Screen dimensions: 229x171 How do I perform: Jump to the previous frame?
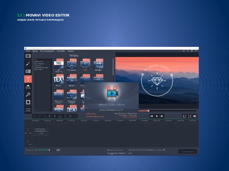point(152,116)
